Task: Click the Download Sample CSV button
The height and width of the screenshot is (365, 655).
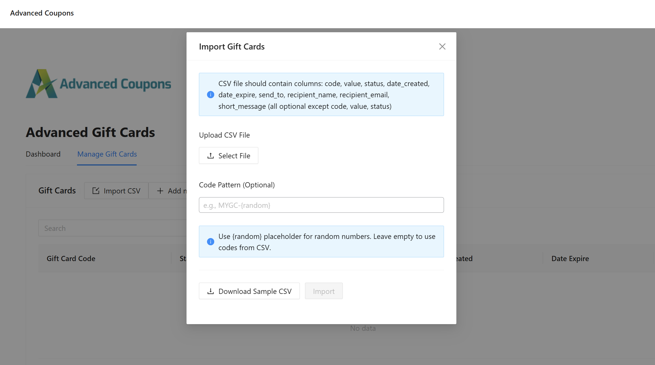Action: (x=249, y=291)
